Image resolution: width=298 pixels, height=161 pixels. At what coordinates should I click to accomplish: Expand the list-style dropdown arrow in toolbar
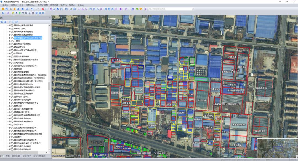pos(129,9)
